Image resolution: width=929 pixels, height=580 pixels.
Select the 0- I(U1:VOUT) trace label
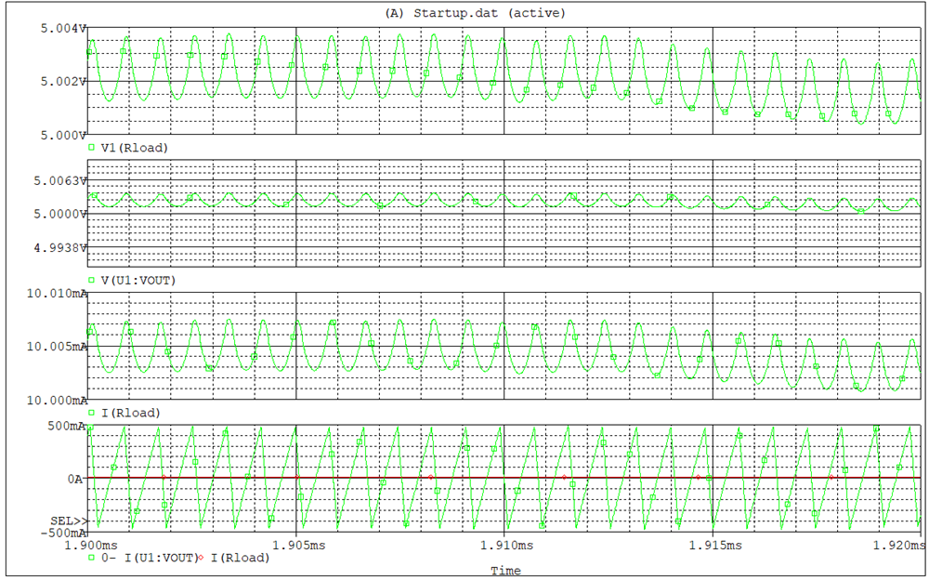[x=148, y=559]
